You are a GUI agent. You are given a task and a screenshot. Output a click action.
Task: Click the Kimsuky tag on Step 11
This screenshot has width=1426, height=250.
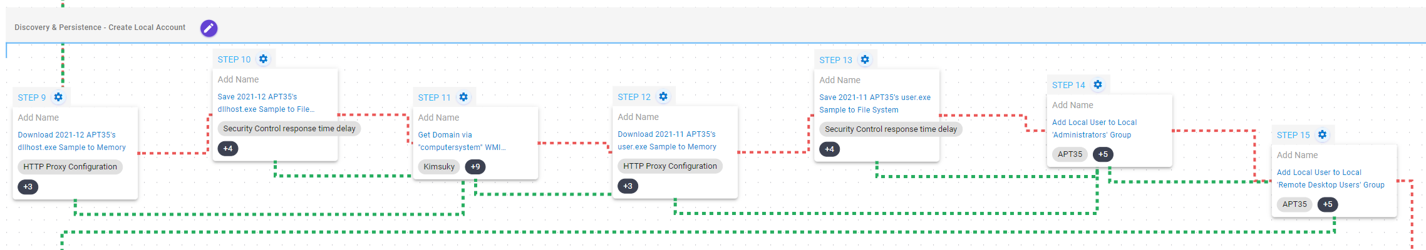439,167
